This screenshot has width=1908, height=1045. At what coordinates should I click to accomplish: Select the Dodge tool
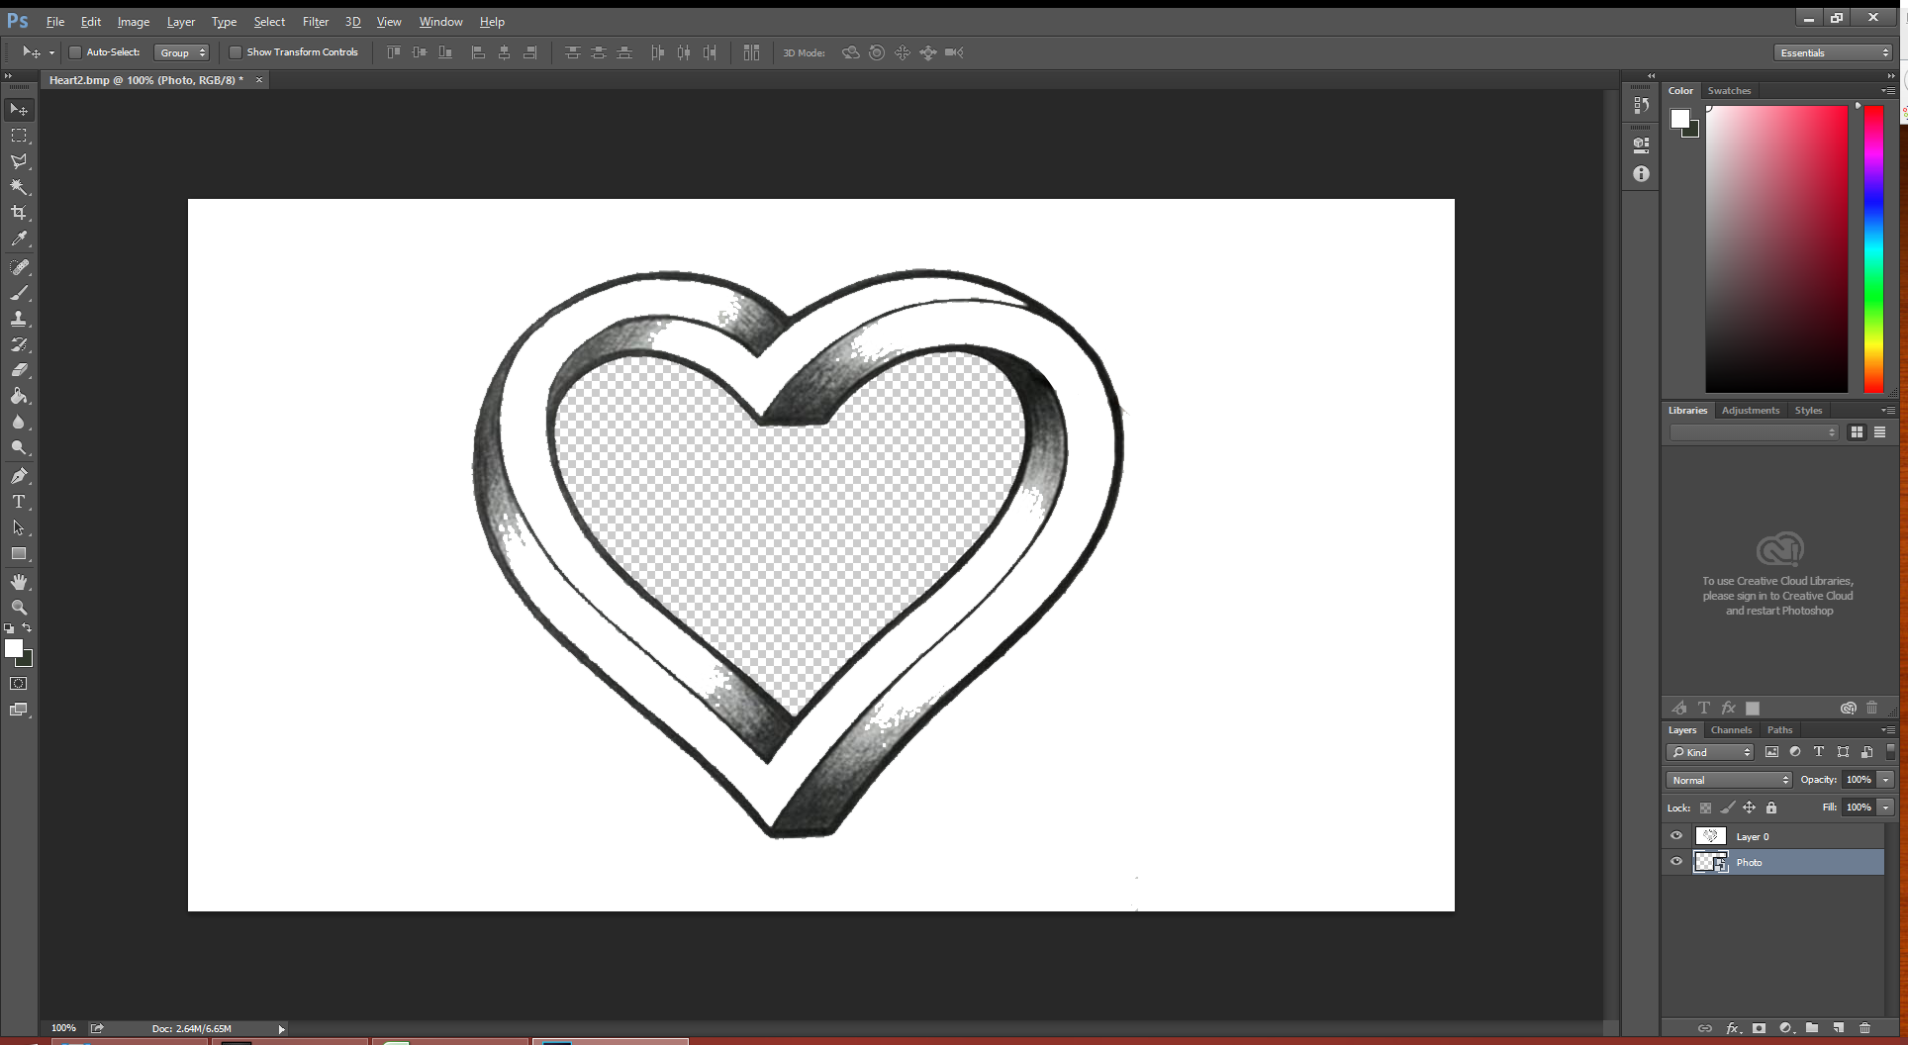[19, 447]
